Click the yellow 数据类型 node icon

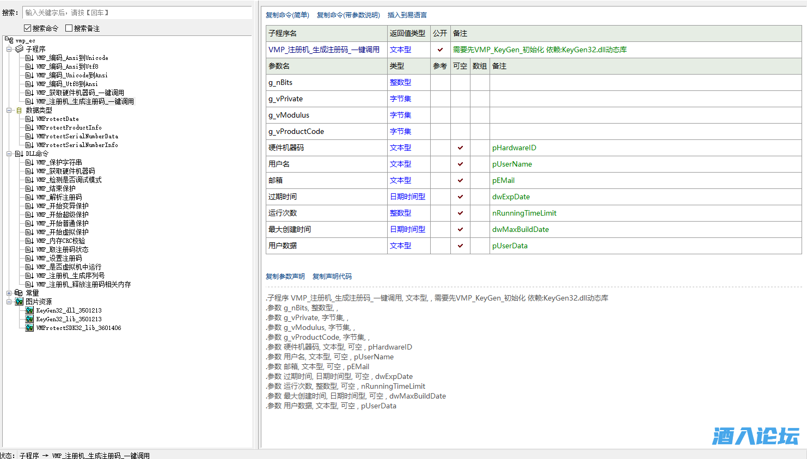(x=19, y=110)
